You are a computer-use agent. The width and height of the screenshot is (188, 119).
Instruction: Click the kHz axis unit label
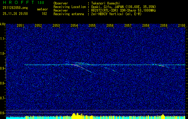(3, 24)
